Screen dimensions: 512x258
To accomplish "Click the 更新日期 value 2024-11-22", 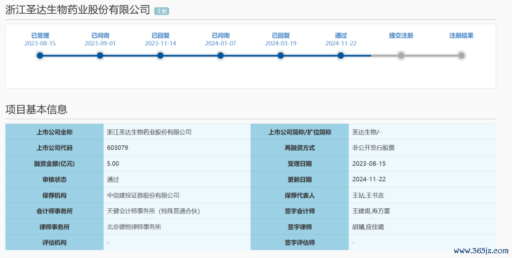I will pos(369,179).
